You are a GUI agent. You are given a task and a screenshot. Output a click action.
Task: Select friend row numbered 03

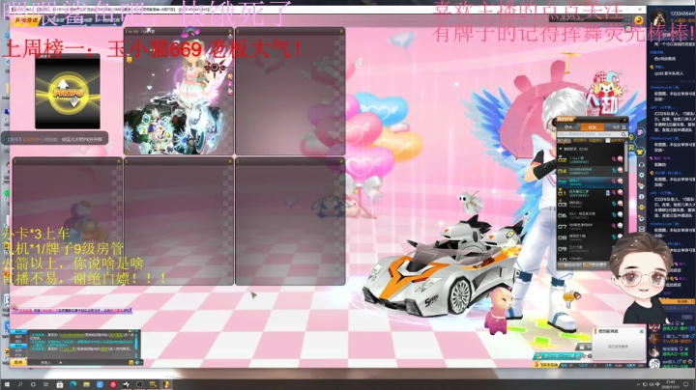[x=591, y=204]
